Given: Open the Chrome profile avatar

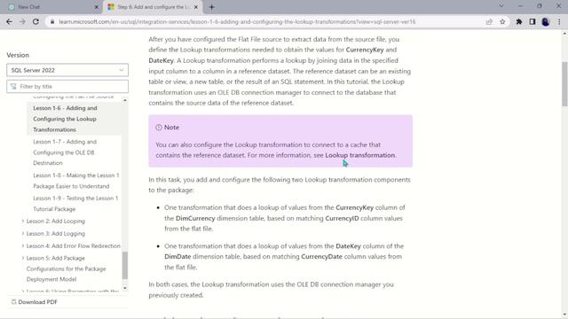Looking at the screenshot, I should (546, 21).
